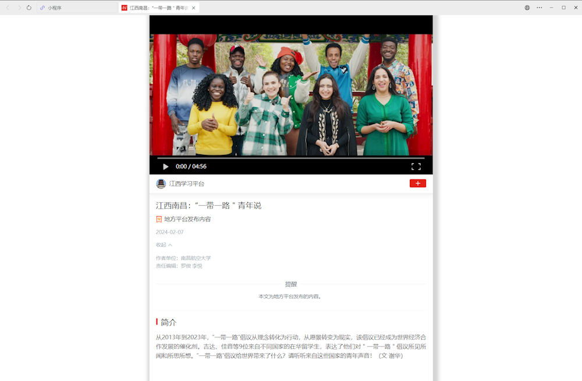Click the 地方平台发布内容 badge icon
This screenshot has height=381, width=582.
click(x=159, y=219)
